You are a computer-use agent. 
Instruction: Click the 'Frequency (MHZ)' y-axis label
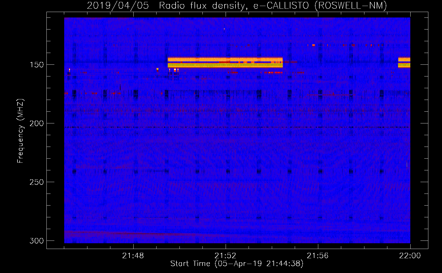pos(20,131)
